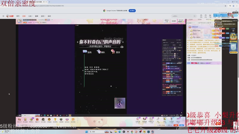This screenshot has width=239, height=134.
Task: Click the 置顶 pin-to-top option
Action: pyautogui.click(x=116, y=52)
